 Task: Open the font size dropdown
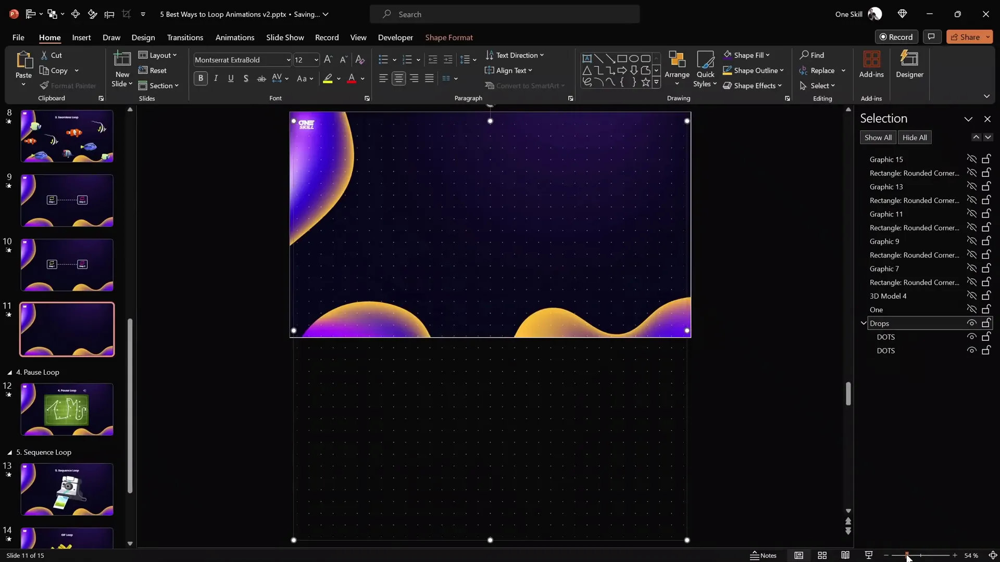[x=316, y=60]
